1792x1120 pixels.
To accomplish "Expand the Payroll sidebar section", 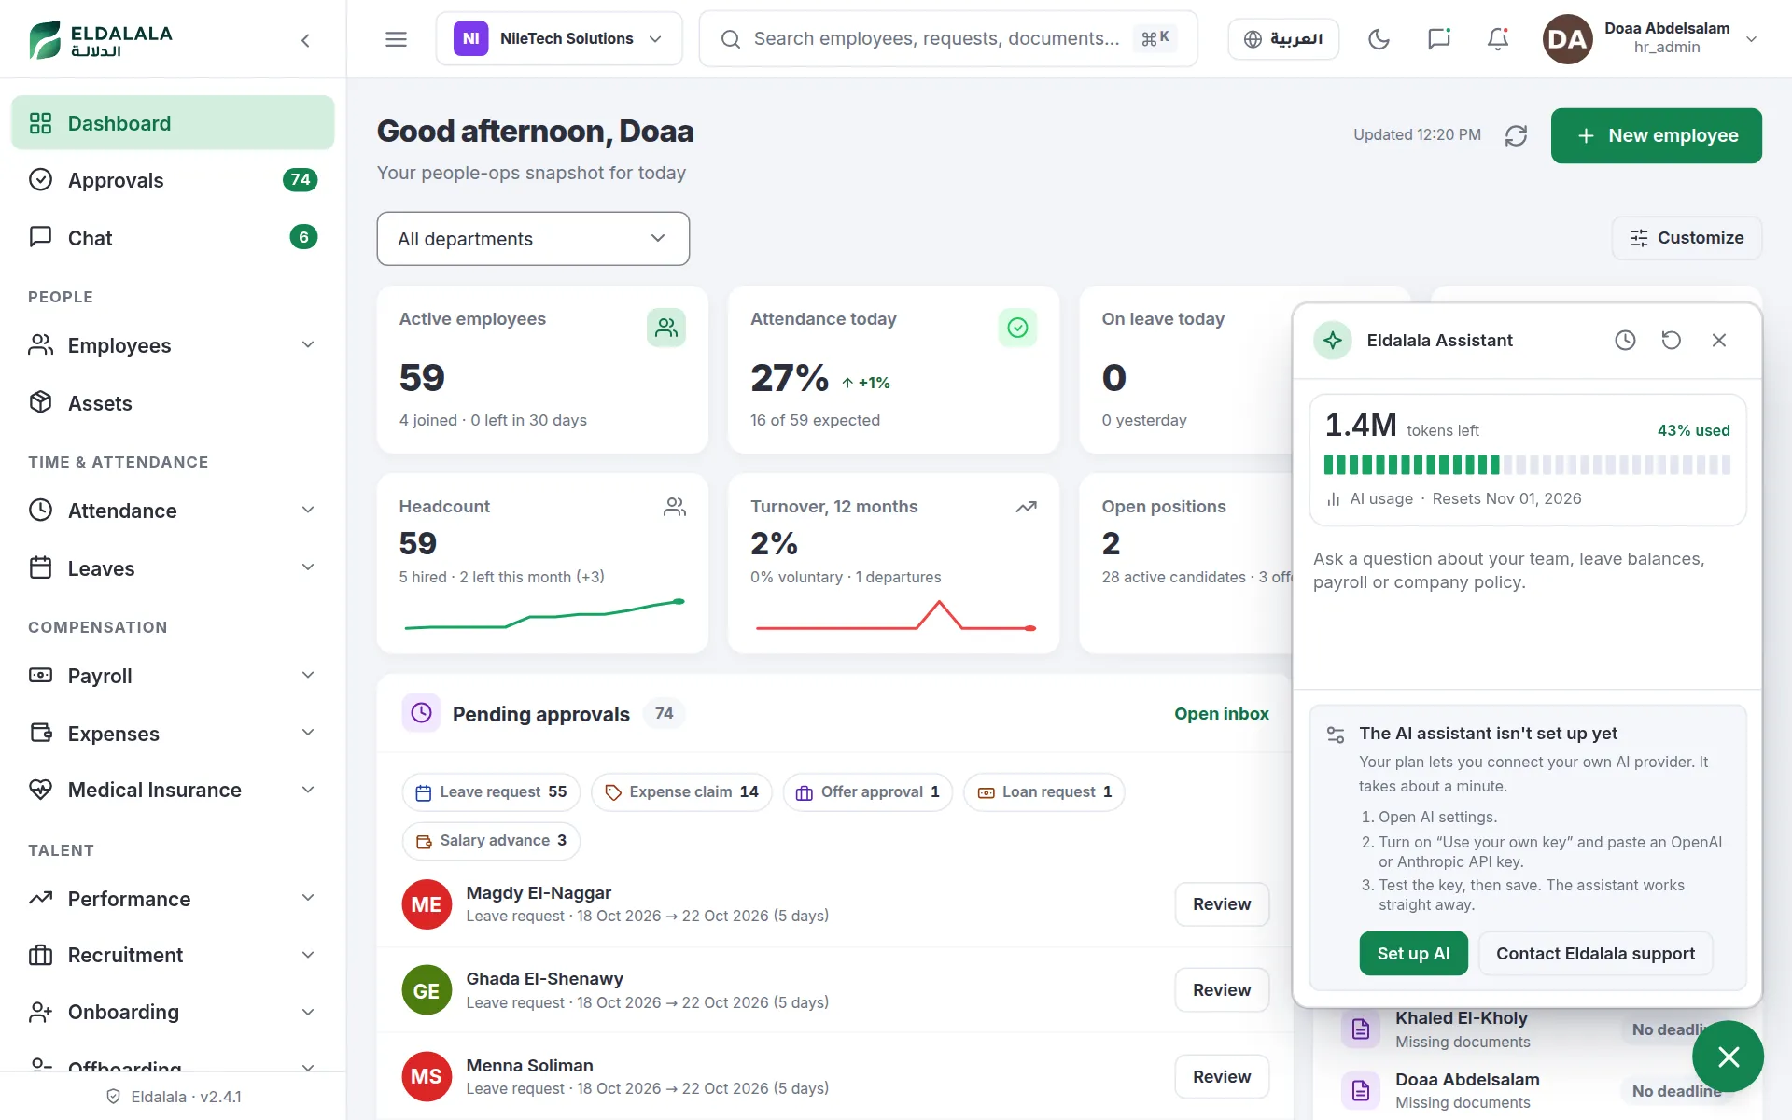I will [173, 676].
